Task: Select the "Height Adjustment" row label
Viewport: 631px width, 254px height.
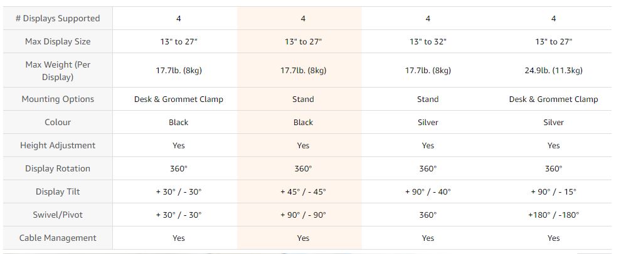Action: click(58, 146)
